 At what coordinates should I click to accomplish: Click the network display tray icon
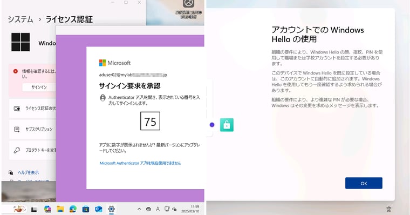pos(167,209)
